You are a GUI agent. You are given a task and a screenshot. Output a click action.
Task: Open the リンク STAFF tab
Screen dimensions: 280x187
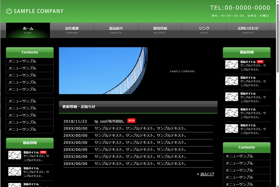(x=204, y=30)
